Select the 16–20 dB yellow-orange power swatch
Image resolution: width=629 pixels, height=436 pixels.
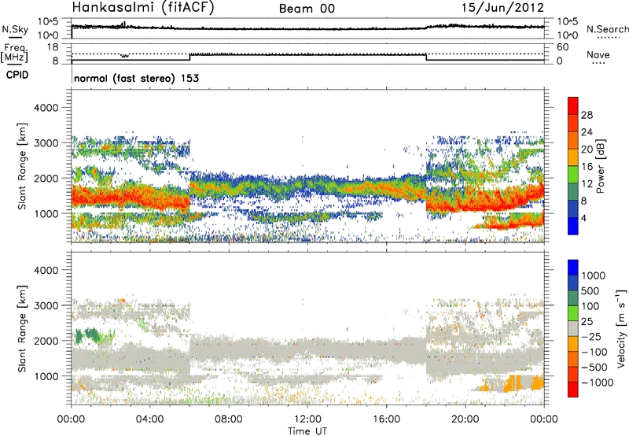573,157
